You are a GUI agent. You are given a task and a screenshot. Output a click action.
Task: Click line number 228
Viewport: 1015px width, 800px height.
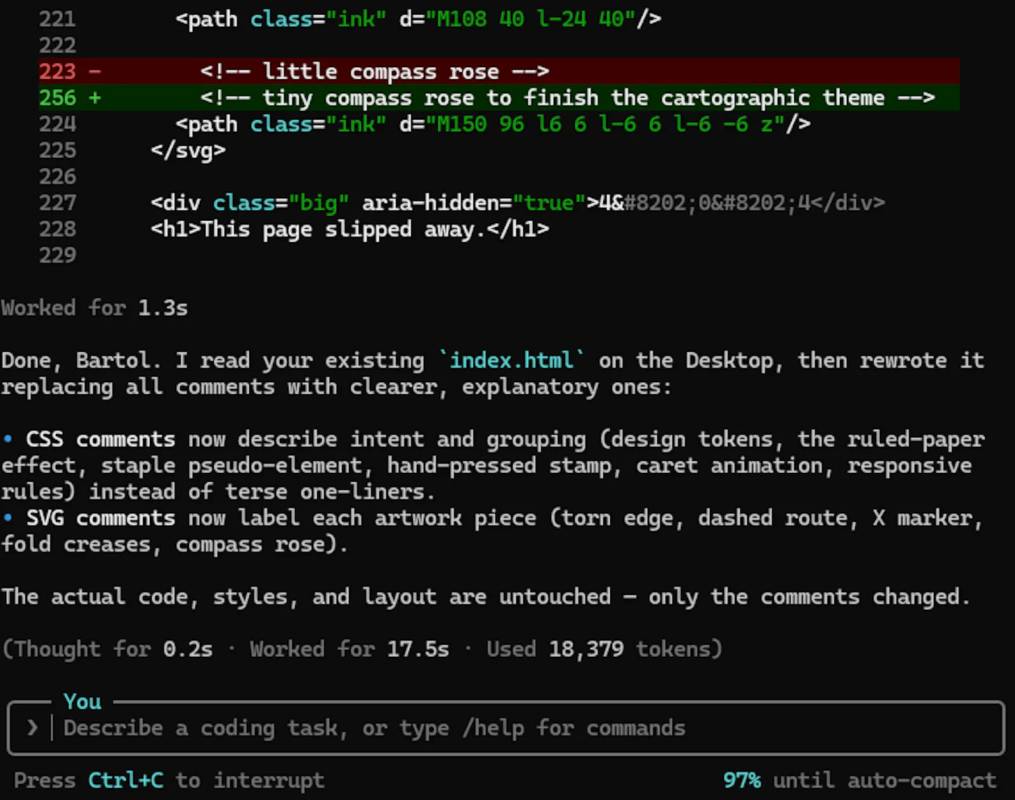(x=57, y=229)
